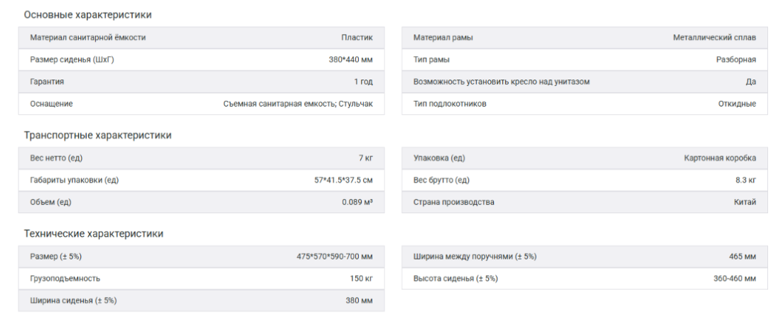Select 'Возможность установить кресло над унитазом' label

click(x=501, y=82)
